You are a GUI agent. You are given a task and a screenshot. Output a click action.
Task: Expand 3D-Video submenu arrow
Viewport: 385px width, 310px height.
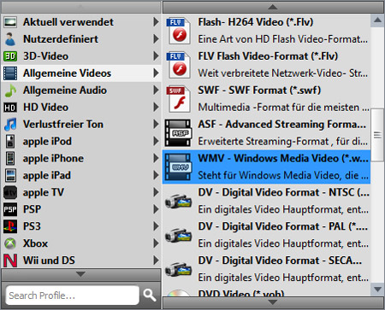point(156,56)
